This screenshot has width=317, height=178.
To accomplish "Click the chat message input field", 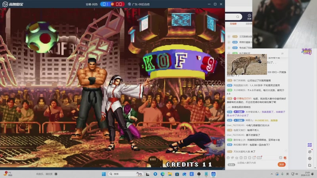I will [x=256, y=163].
